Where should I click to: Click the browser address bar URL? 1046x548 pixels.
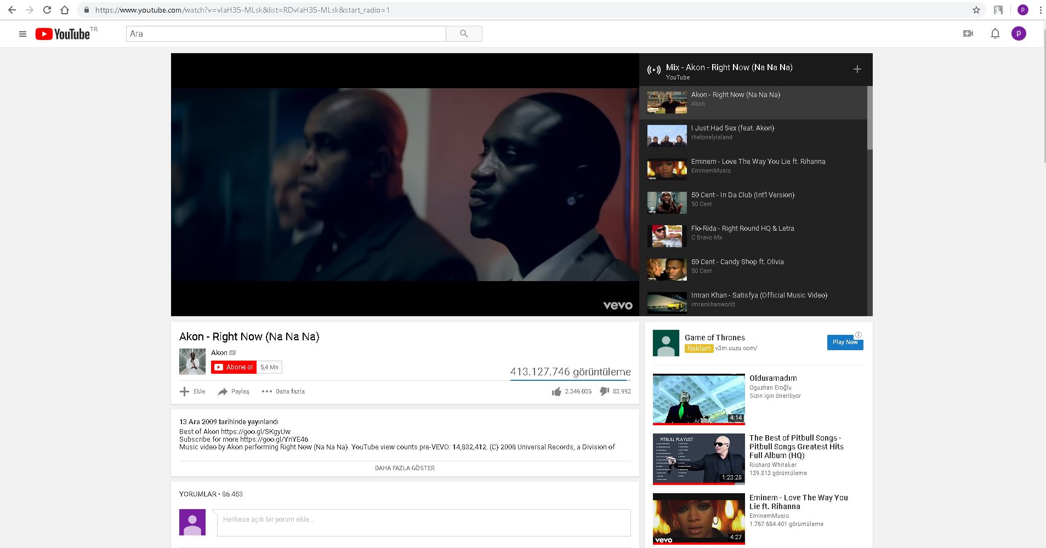(x=242, y=10)
